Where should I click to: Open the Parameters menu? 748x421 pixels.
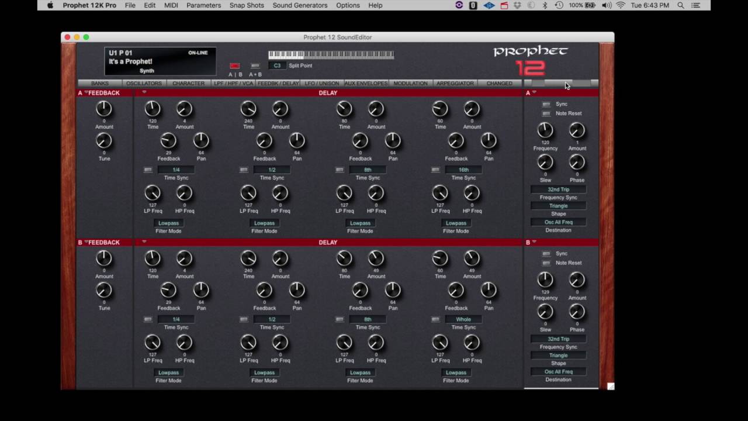[x=204, y=5]
